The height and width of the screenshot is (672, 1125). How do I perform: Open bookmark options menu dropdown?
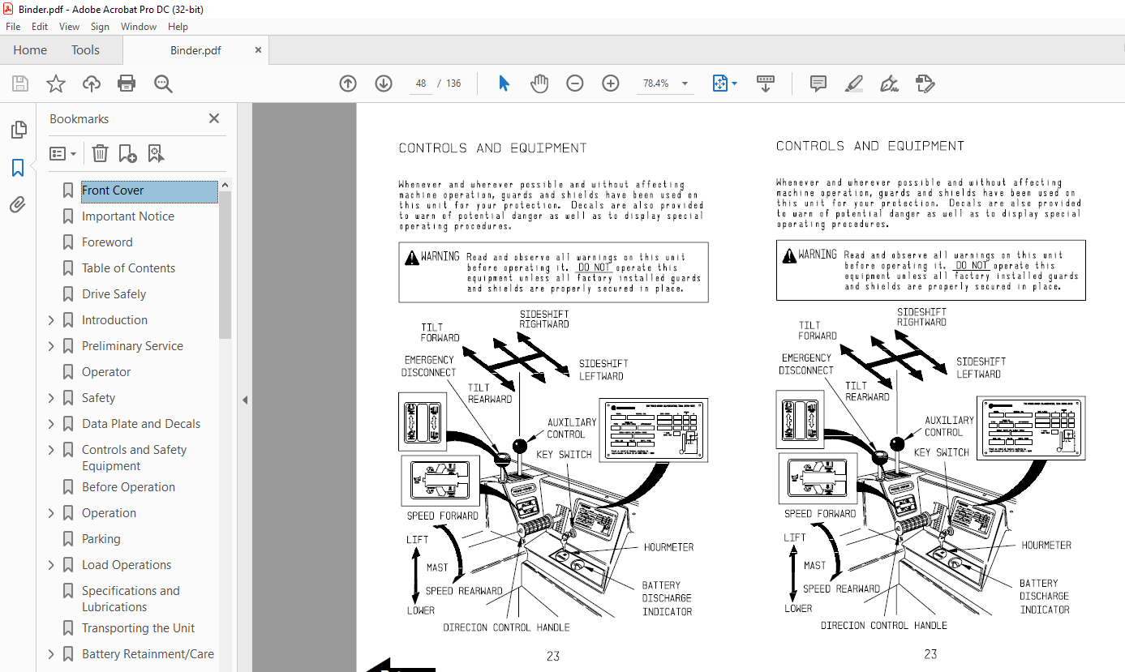[62, 153]
